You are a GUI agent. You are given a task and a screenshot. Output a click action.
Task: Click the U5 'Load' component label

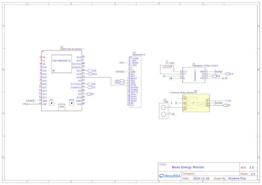166,101
